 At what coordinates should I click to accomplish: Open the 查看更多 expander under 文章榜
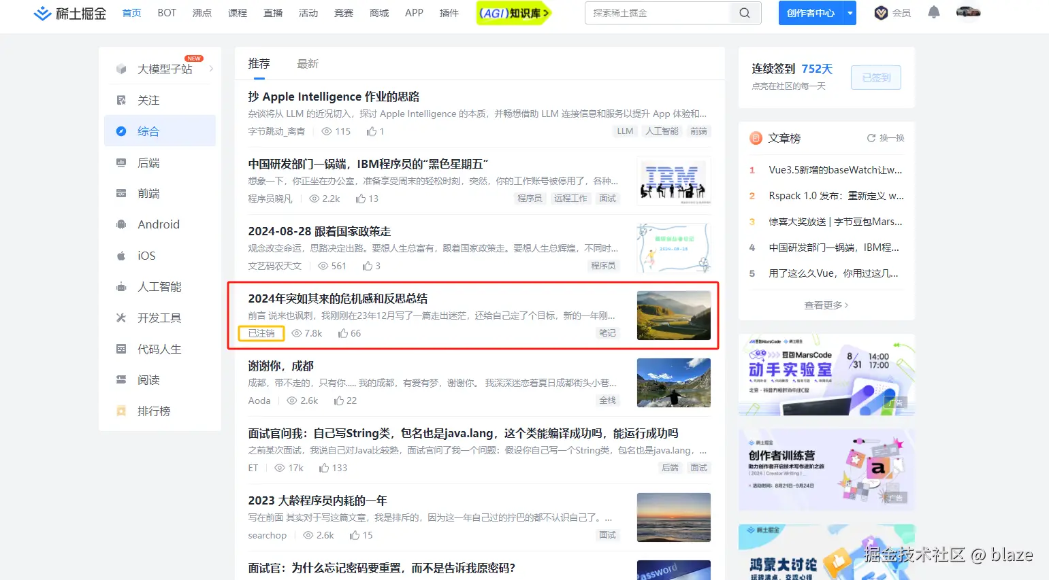tap(826, 305)
